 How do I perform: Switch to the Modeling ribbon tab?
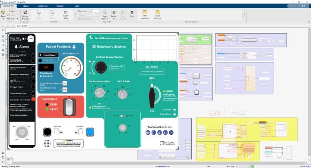click(43, 6)
